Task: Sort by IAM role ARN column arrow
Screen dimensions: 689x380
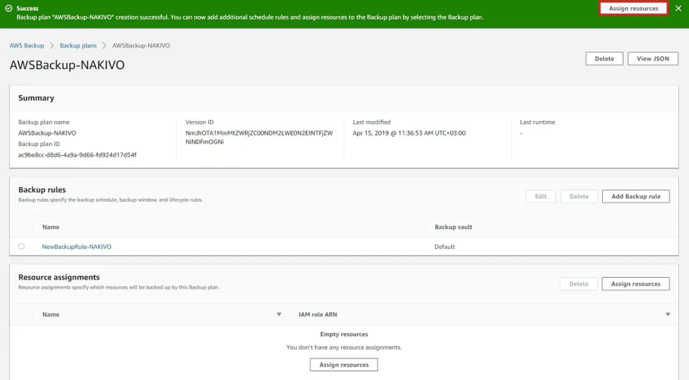Action: (668, 315)
